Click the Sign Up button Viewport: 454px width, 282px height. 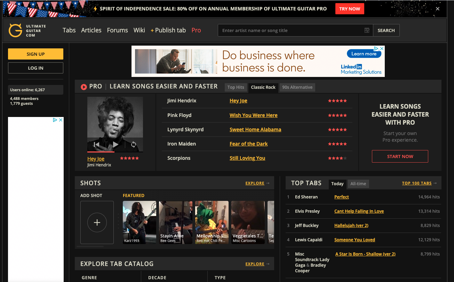coord(35,54)
